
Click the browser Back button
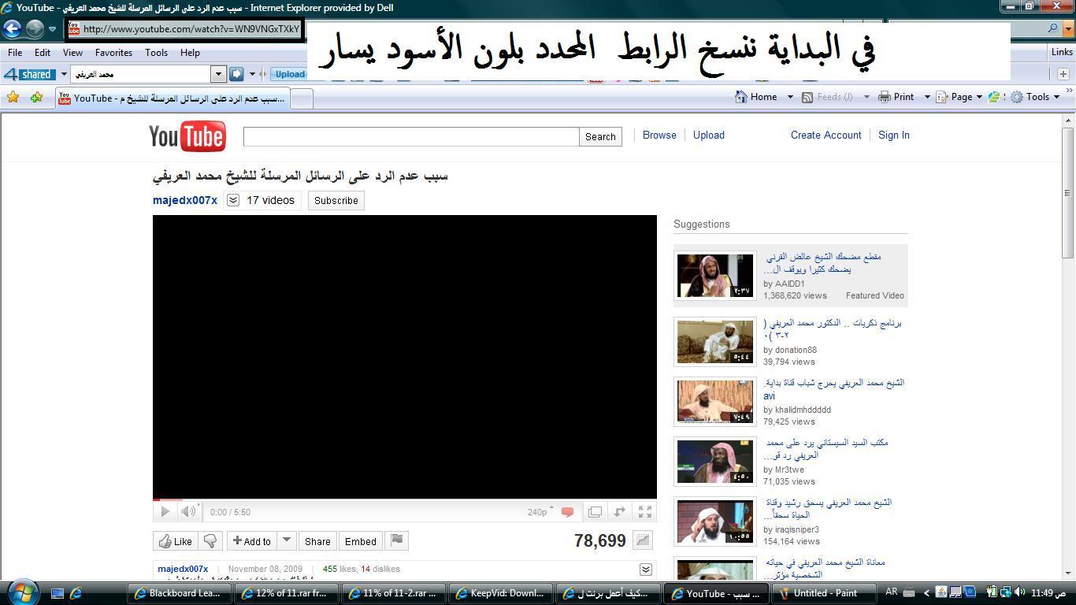tap(12, 29)
